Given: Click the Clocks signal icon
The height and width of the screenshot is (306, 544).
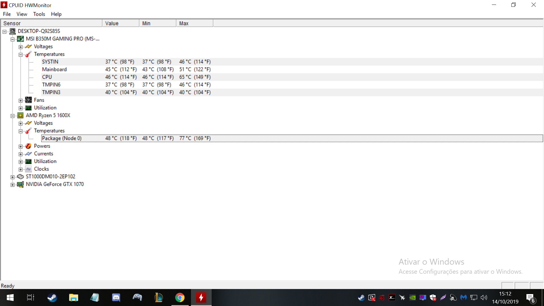Looking at the screenshot, I should point(28,169).
